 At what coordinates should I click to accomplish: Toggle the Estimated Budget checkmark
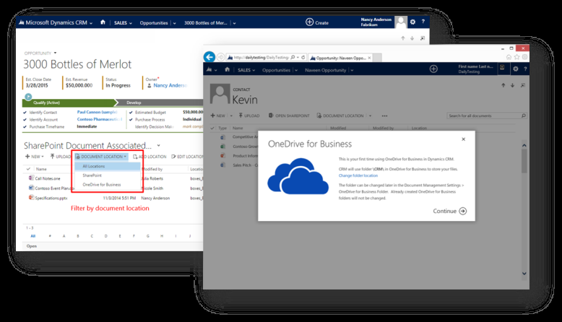tap(131, 113)
